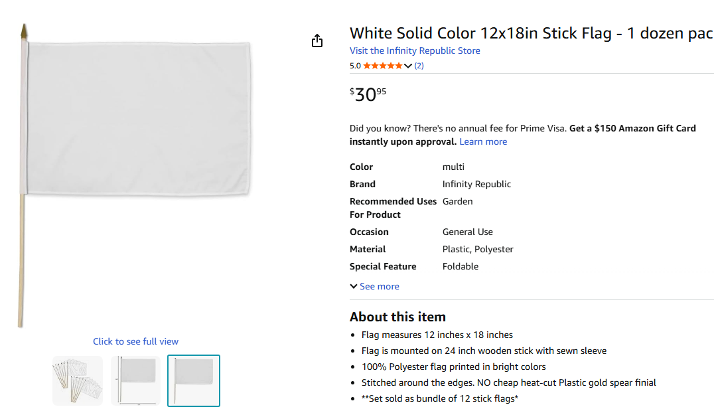Click the large white flag product image
714x409 pixels.
point(136,120)
